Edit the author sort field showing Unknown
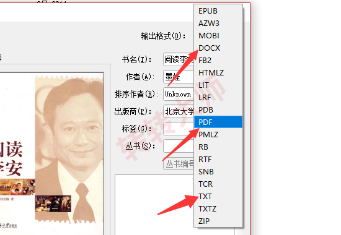The image size is (341, 235). [179, 94]
